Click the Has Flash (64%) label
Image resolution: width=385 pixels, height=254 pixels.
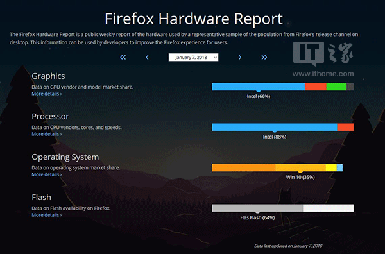(x=257, y=217)
